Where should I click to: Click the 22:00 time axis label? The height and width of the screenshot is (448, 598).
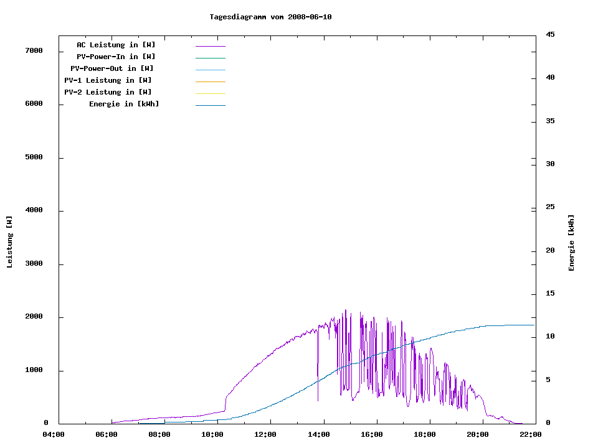click(x=530, y=434)
